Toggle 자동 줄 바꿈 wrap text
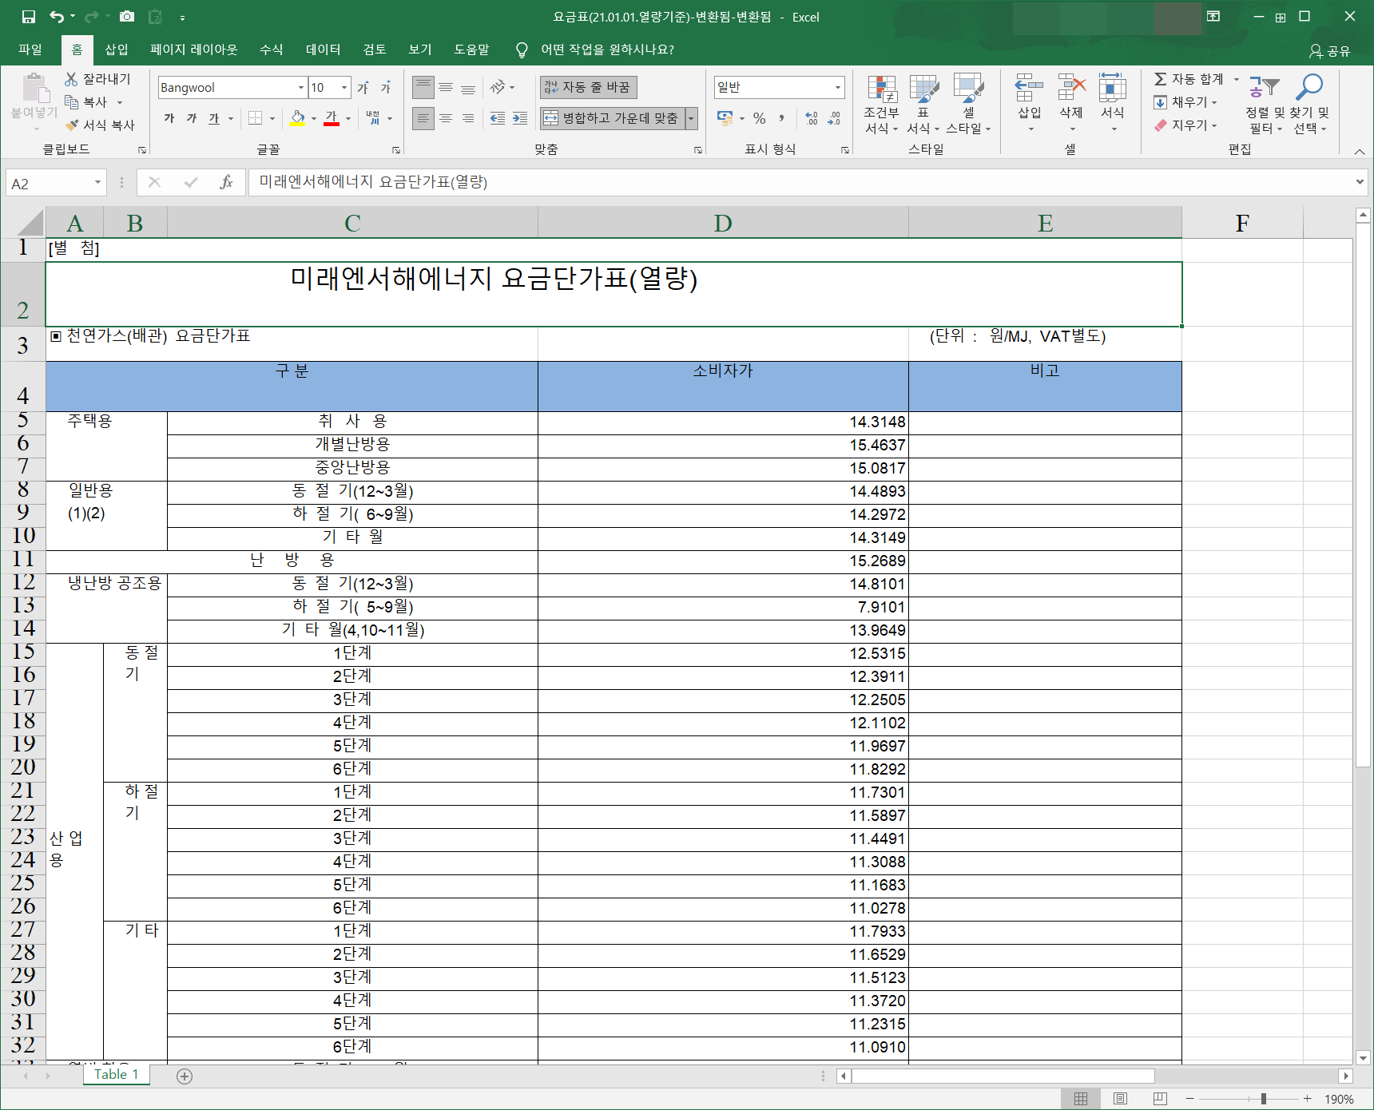Viewport: 1374px width, 1110px height. [x=588, y=87]
